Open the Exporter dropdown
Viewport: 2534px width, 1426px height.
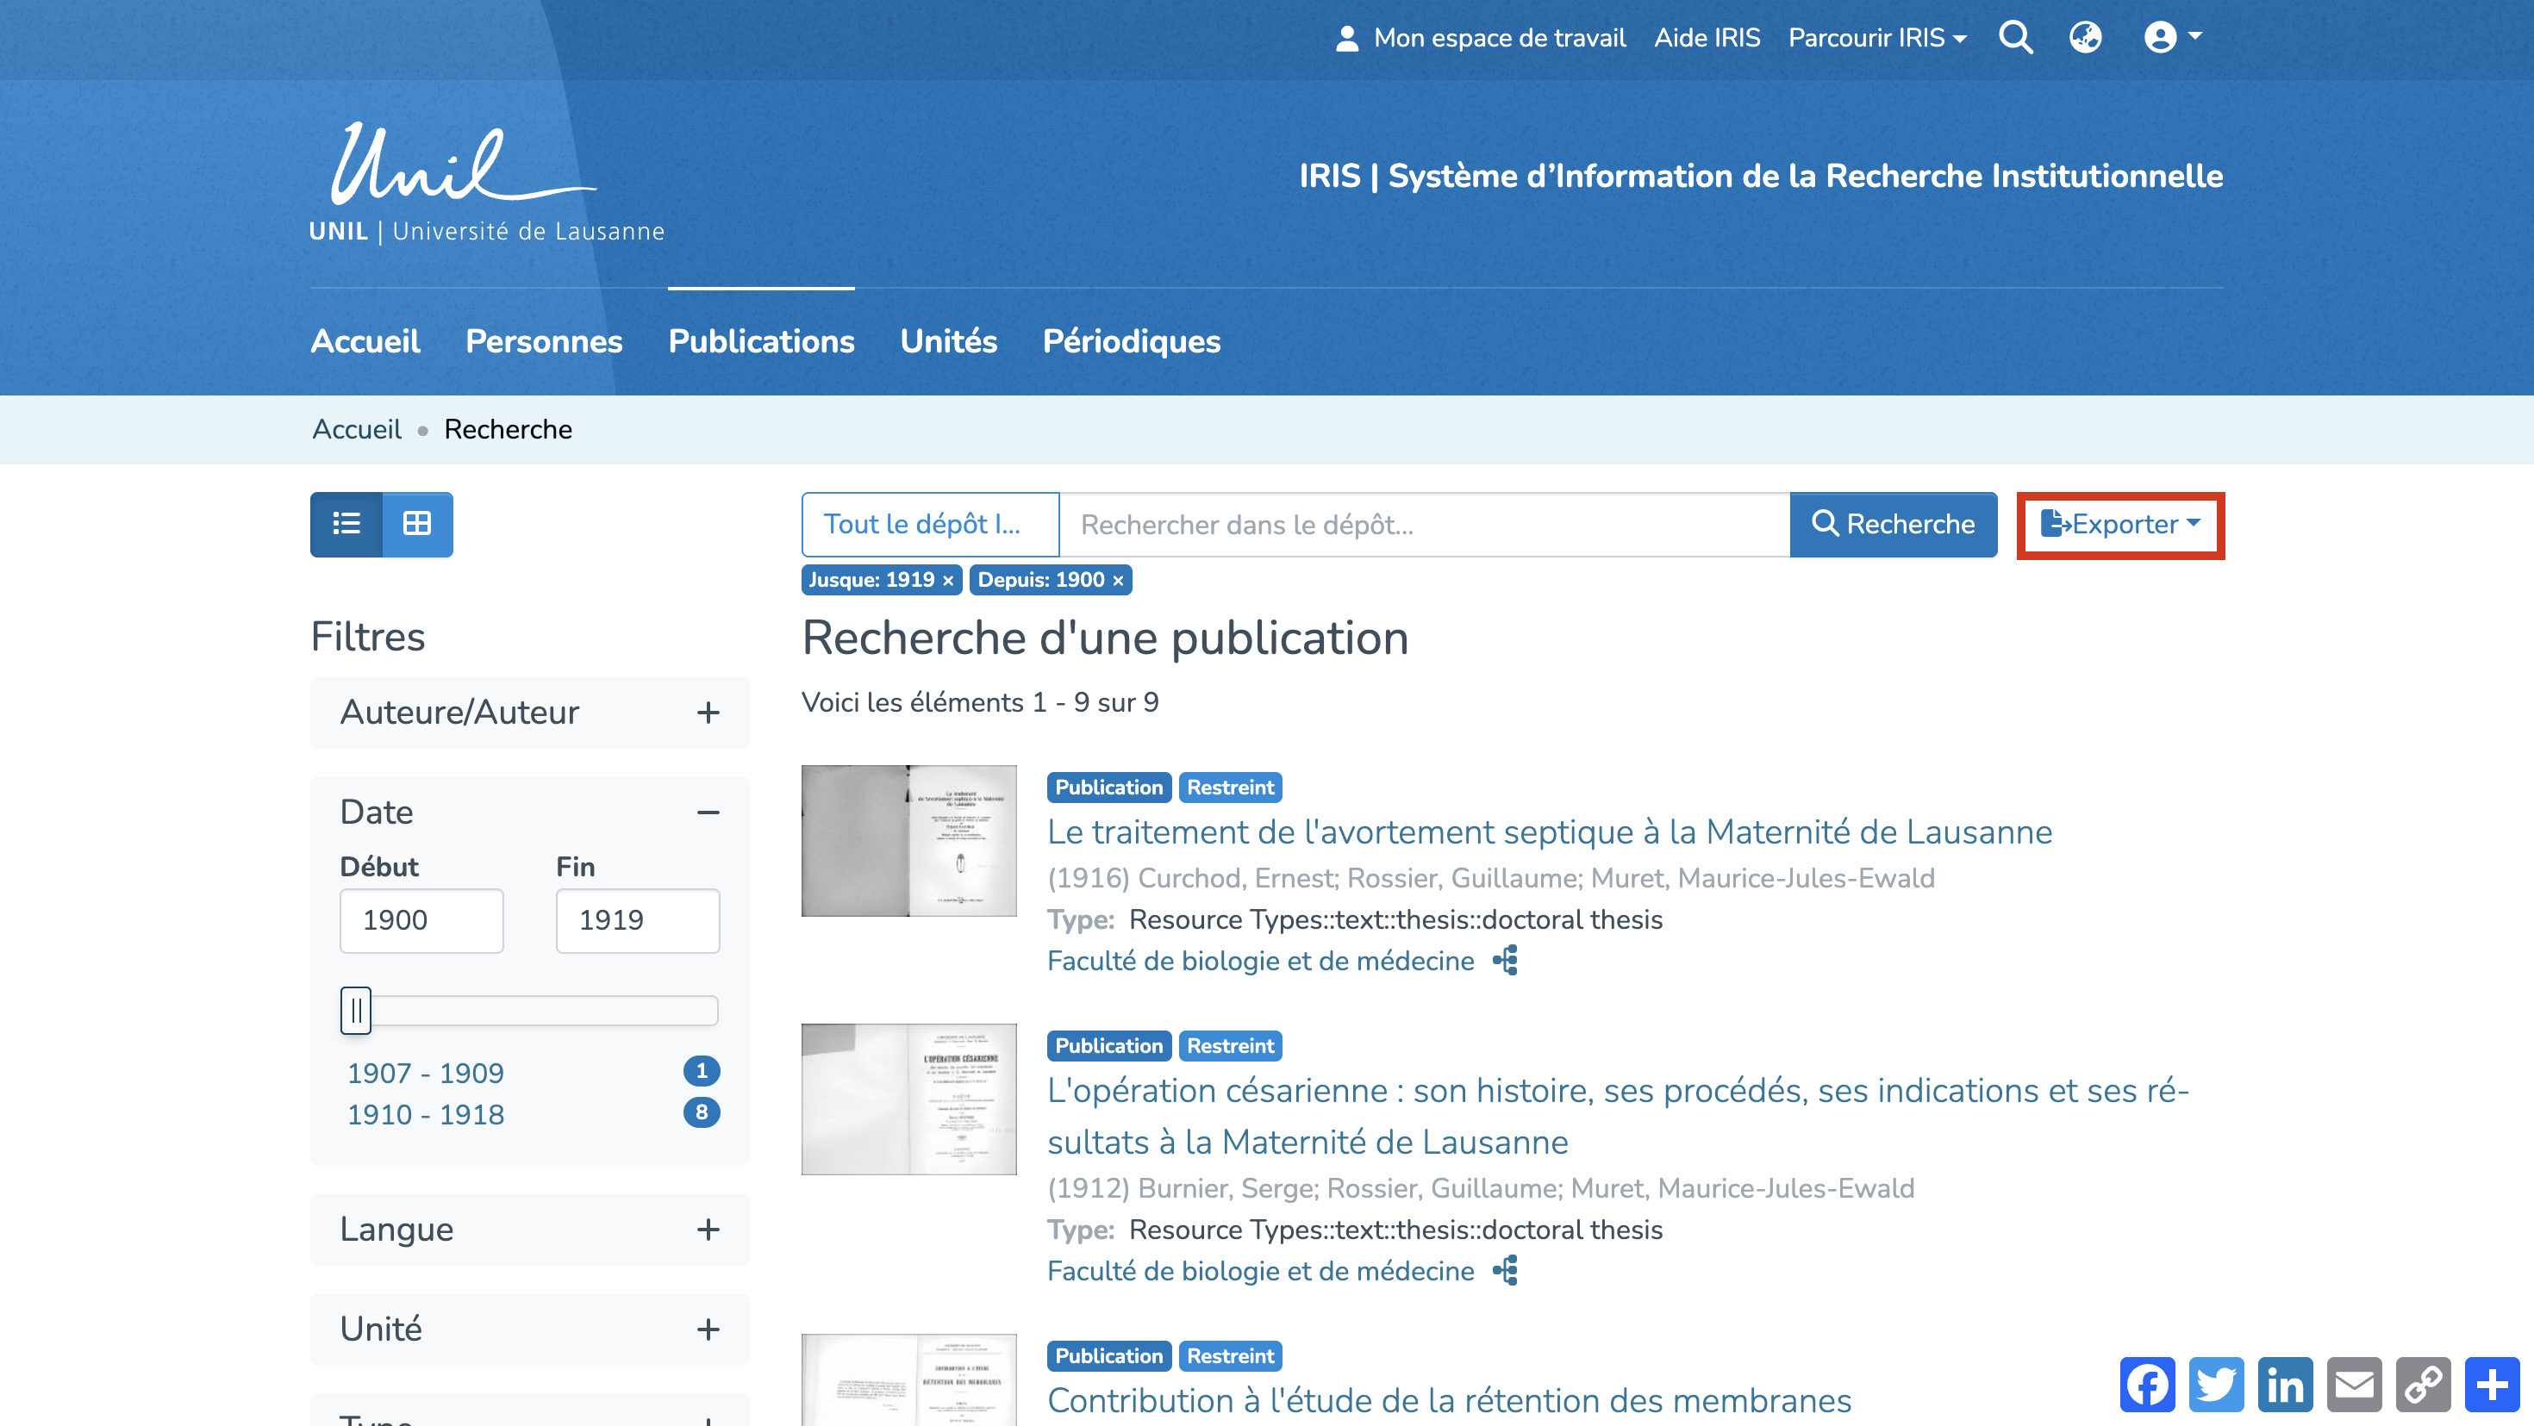tap(2120, 525)
